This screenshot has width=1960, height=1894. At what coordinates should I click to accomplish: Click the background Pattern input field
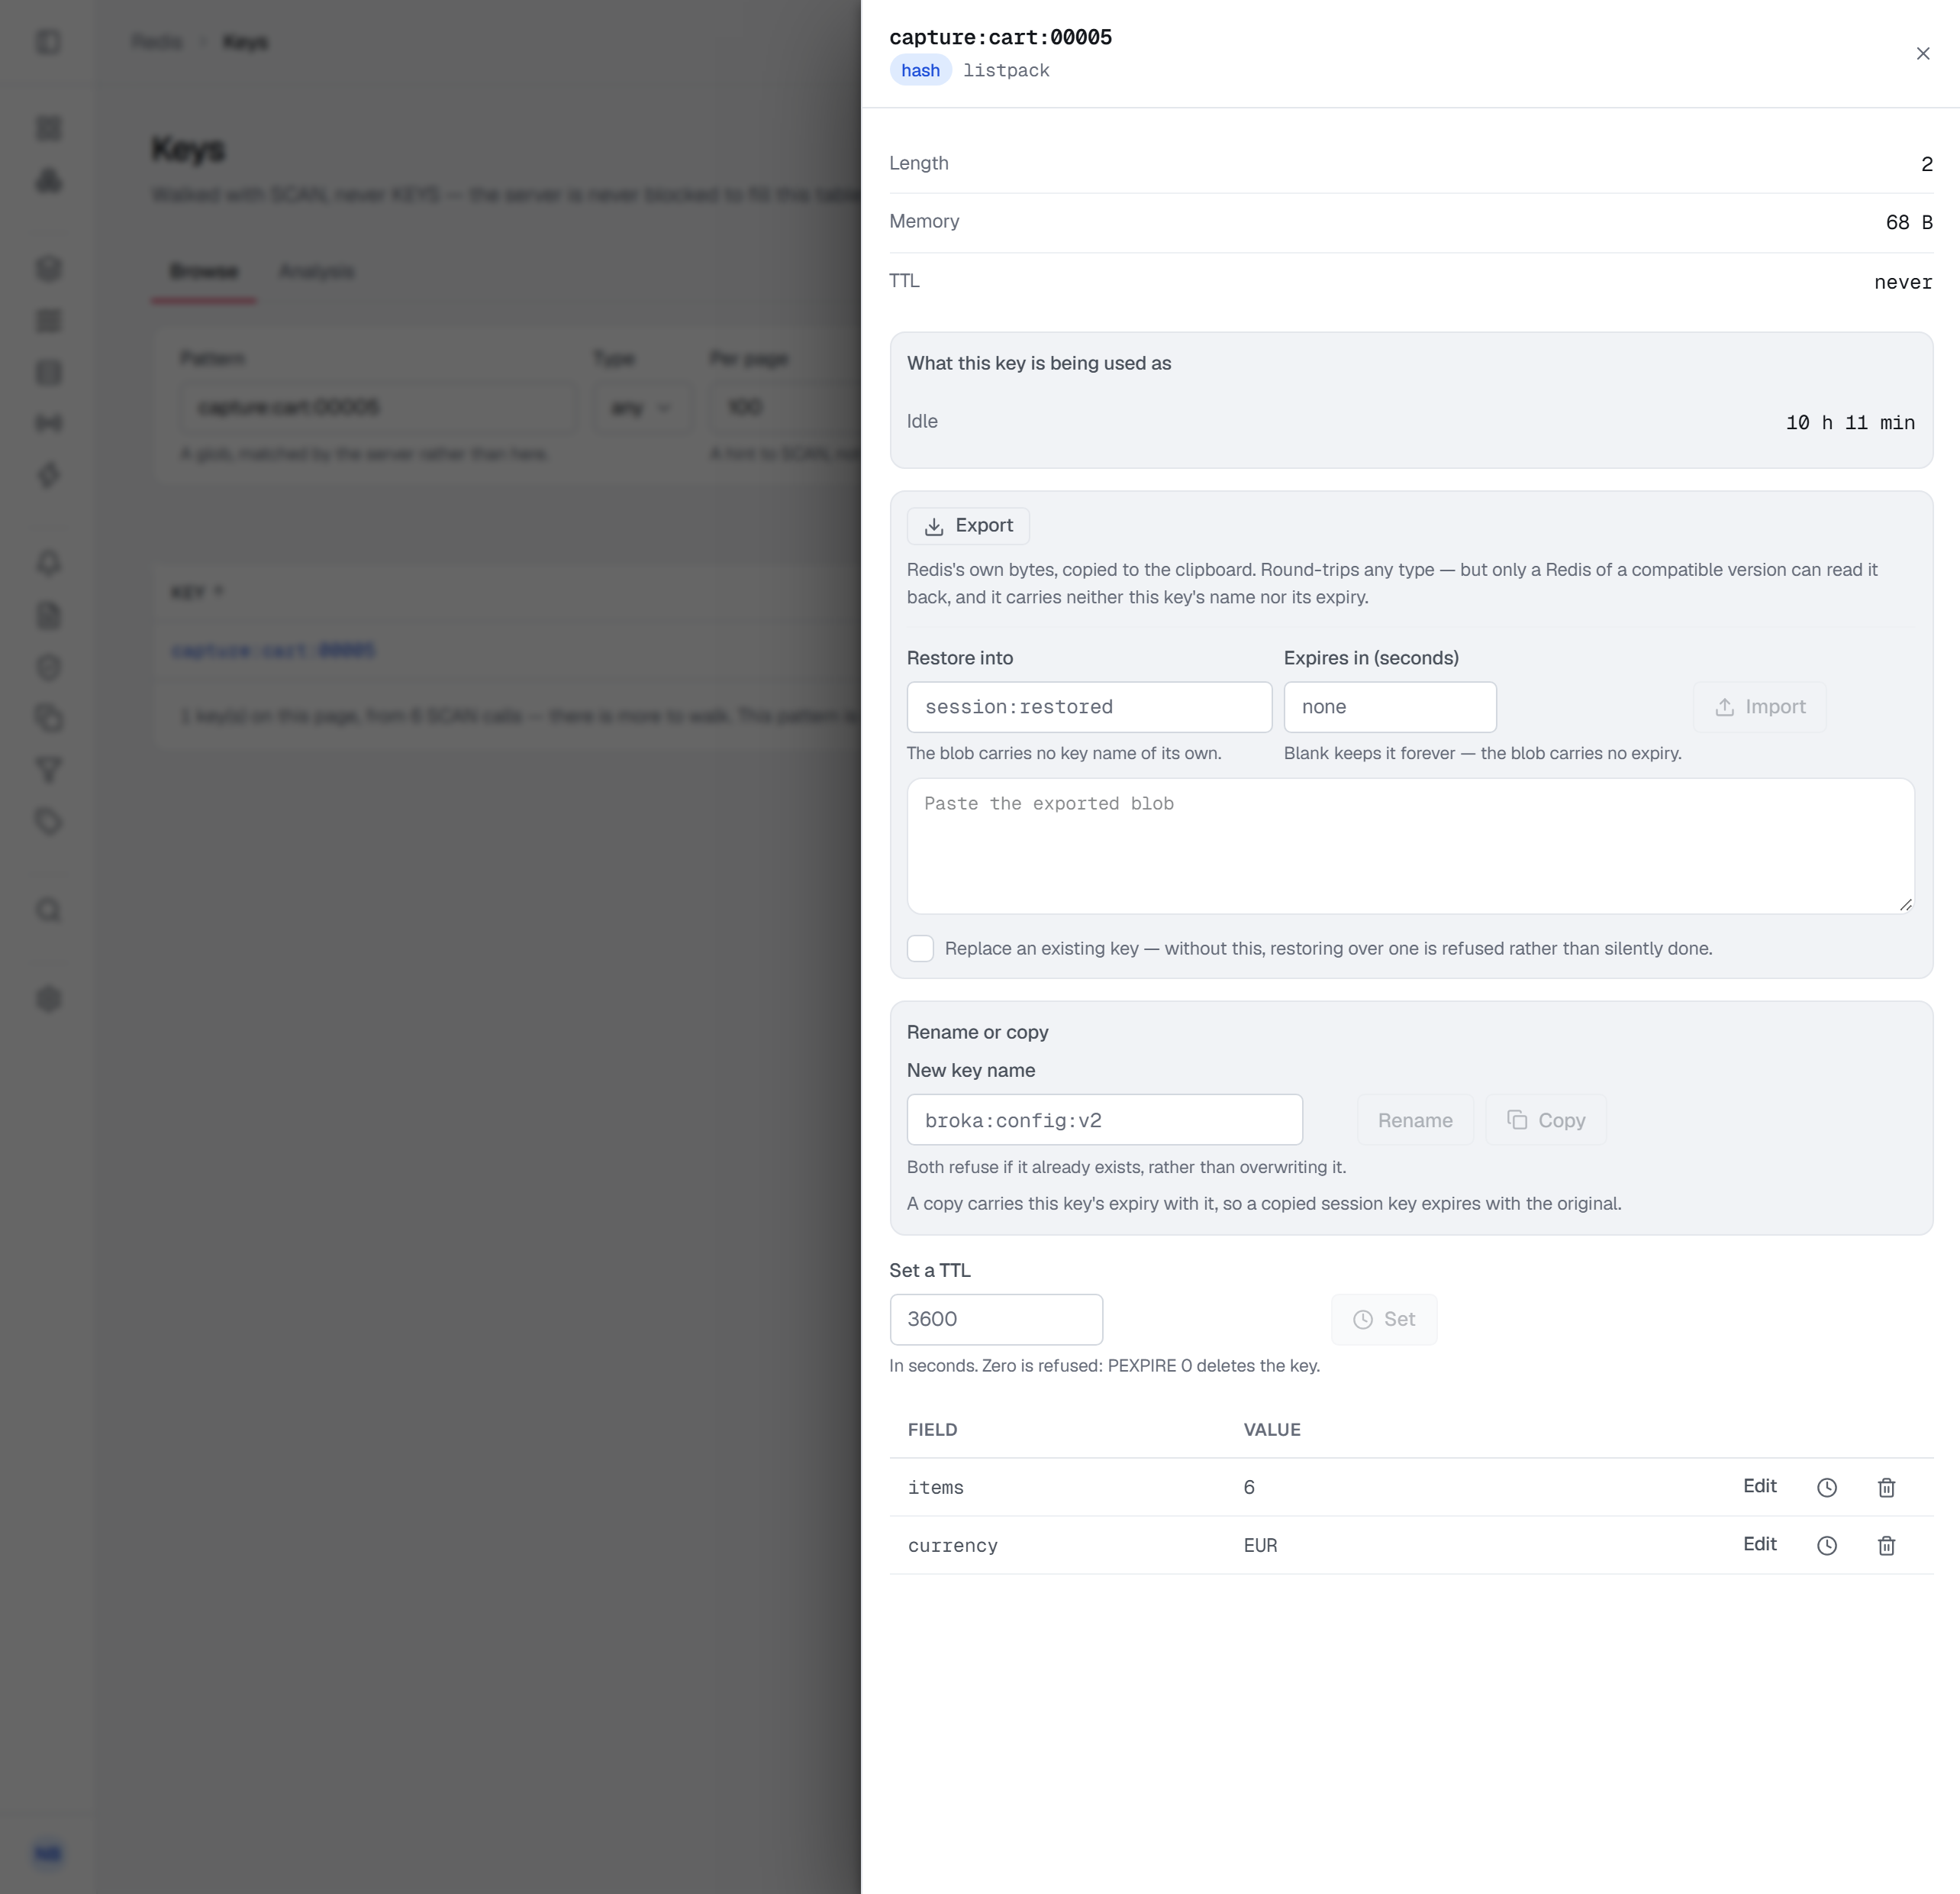pyautogui.click(x=378, y=409)
